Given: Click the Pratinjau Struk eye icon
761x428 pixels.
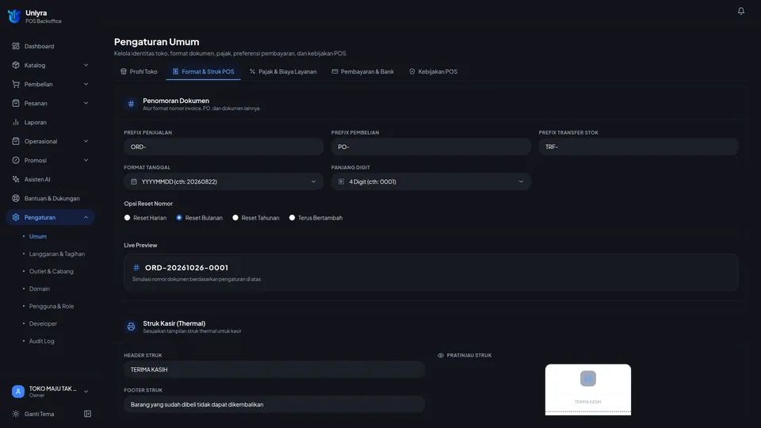Looking at the screenshot, I should pyautogui.click(x=441, y=355).
